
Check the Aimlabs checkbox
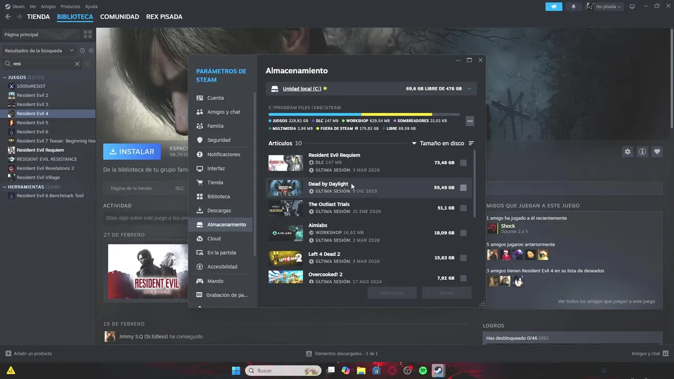(x=463, y=233)
